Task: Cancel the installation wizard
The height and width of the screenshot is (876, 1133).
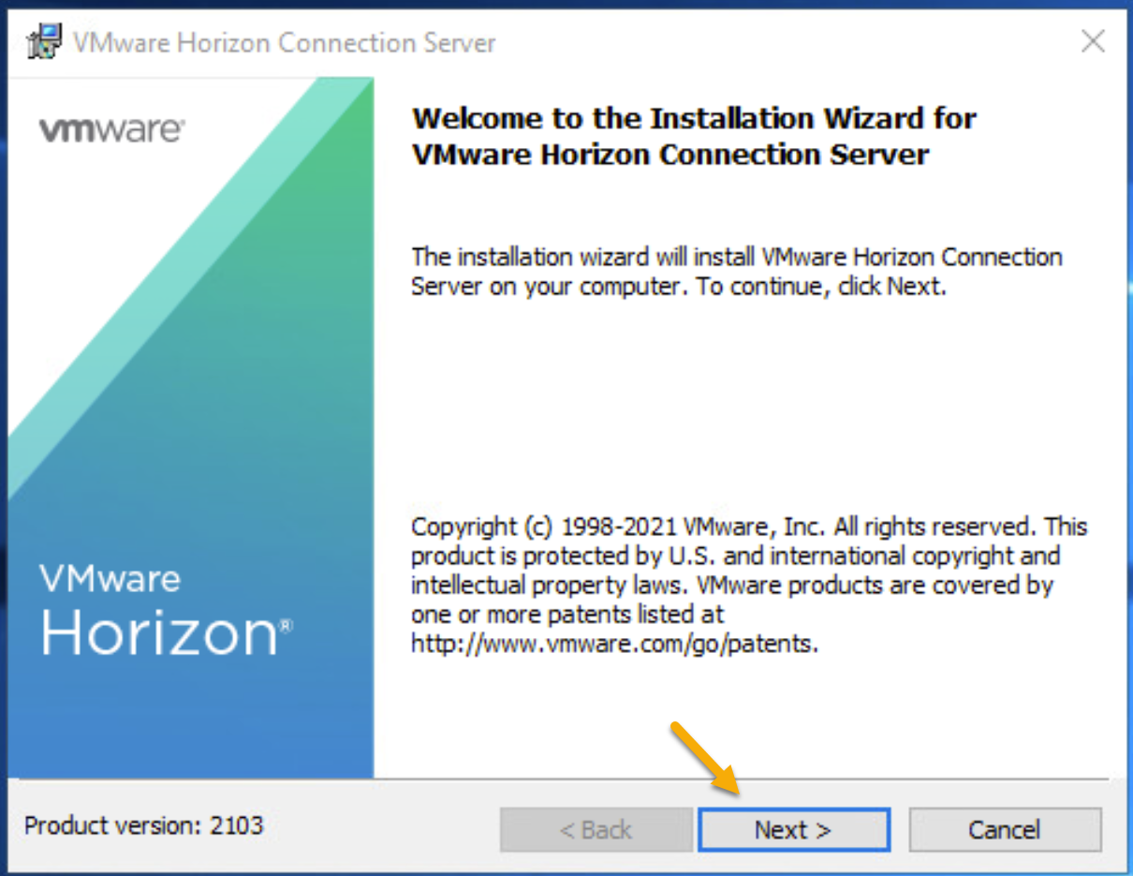Action: [x=1005, y=830]
